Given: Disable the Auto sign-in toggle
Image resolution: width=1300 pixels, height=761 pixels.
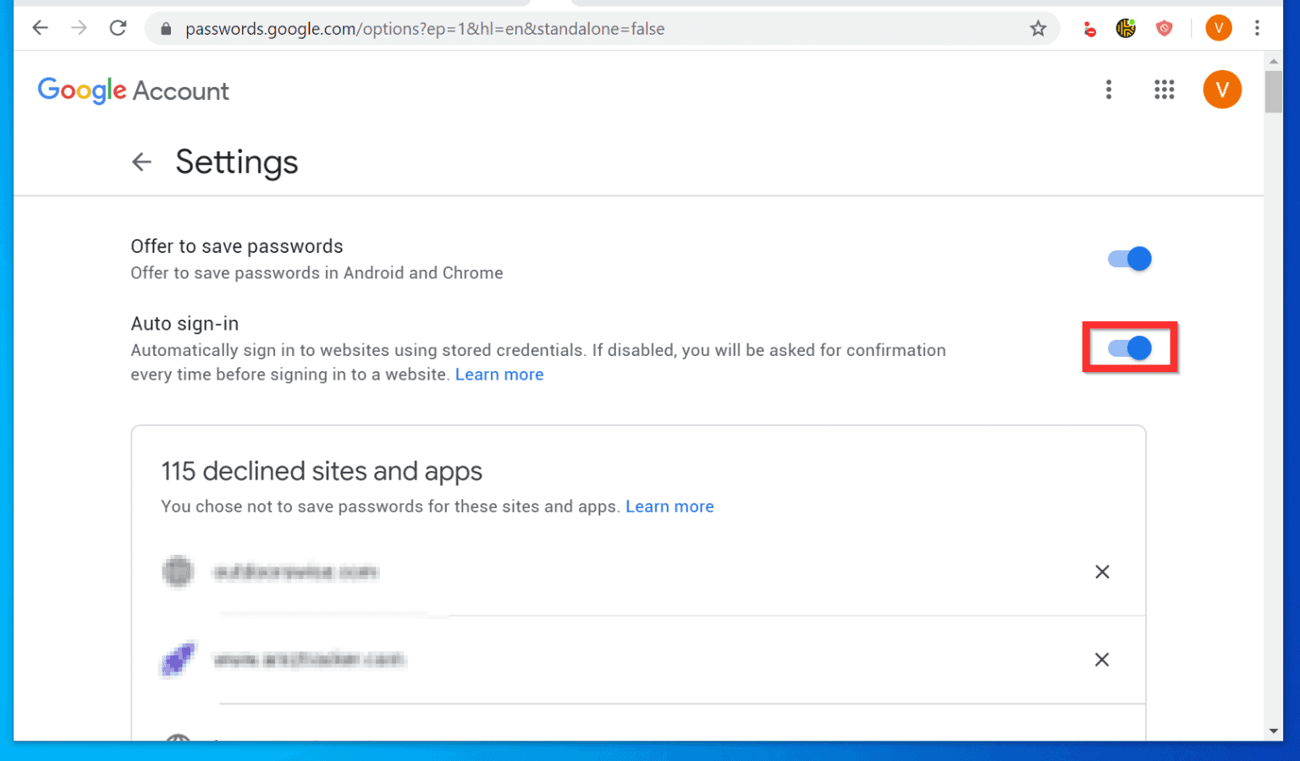Looking at the screenshot, I should [1129, 348].
